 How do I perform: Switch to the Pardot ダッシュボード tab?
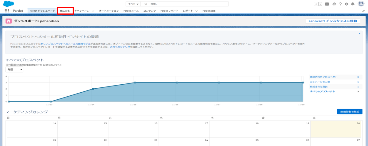pos(43,11)
